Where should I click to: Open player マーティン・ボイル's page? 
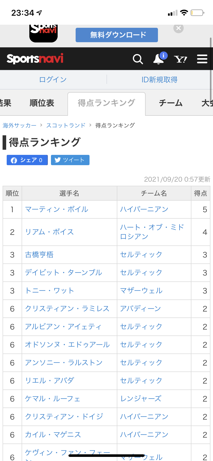[57, 209]
